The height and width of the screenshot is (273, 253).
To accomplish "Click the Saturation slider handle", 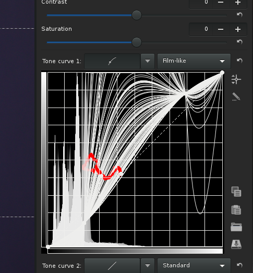I will 137,42.
